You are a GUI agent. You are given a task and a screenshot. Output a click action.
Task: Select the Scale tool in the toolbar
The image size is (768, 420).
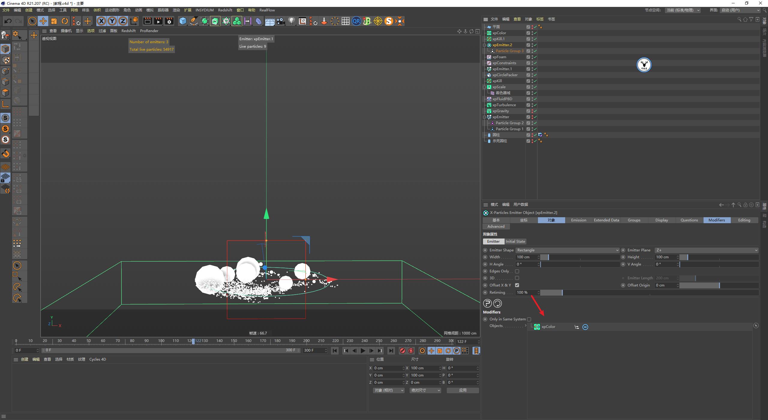pyautogui.click(x=54, y=21)
